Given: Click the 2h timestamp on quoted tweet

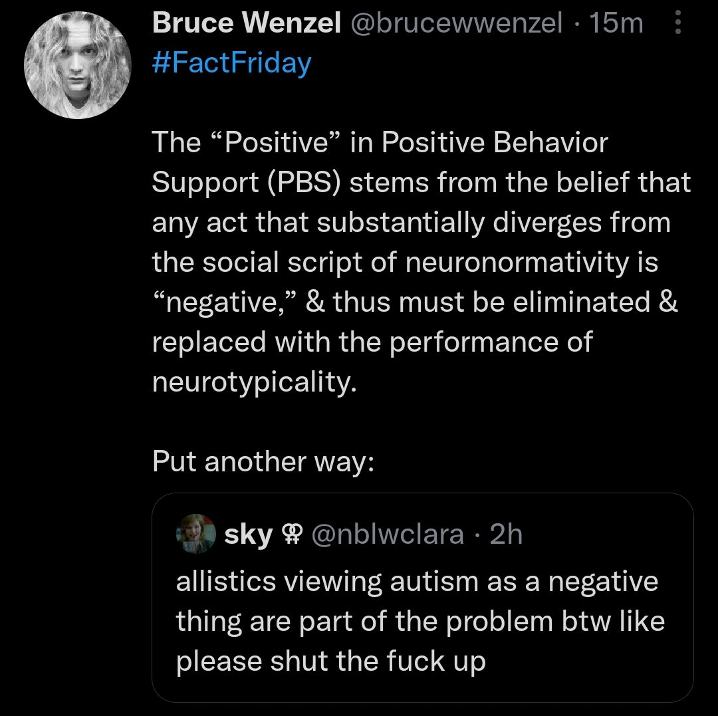Looking at the screenshot, I should [x=506, y=535].
